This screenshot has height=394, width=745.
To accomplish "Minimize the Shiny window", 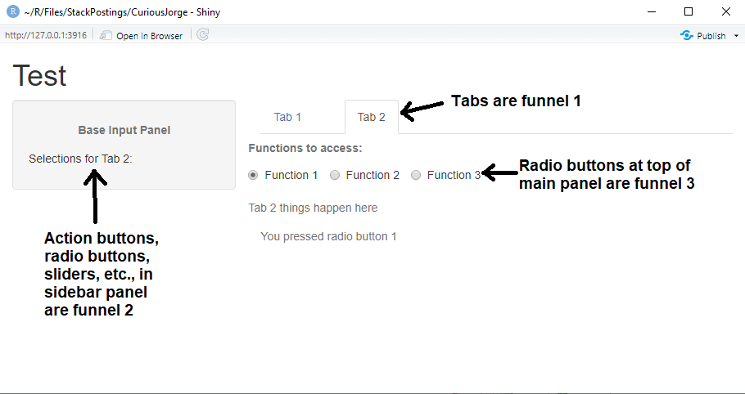I will click(x=652, y=12).
